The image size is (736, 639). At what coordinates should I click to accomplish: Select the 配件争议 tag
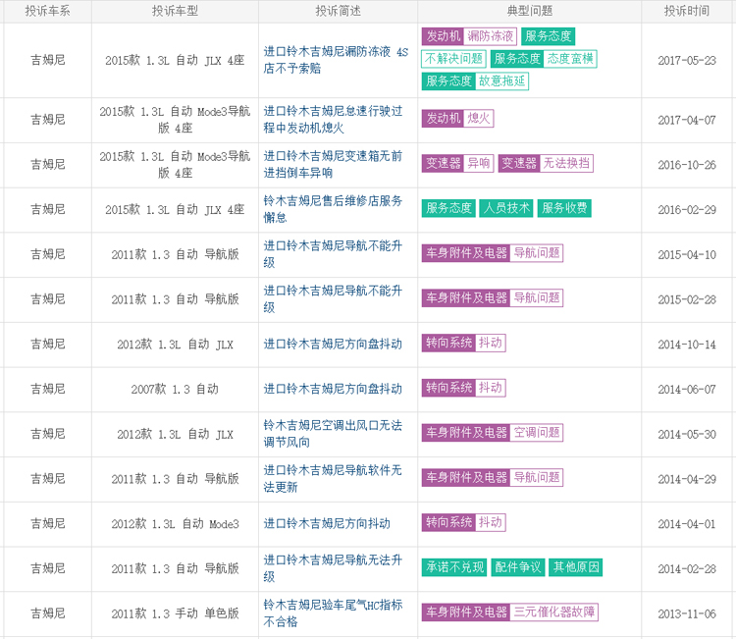pos(517,567)
